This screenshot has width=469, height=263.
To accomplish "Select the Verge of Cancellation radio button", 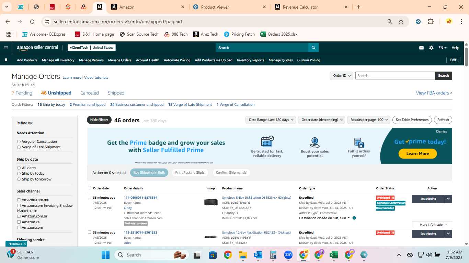I will pyautogui.click(x=19, y=141).
